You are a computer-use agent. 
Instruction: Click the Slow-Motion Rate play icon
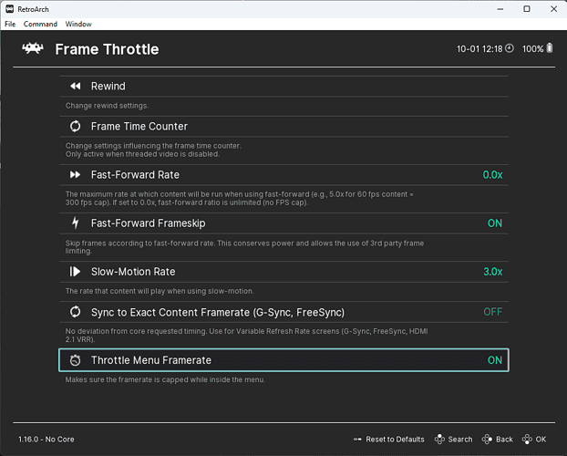pyautogui.click(x=75, y=272)
